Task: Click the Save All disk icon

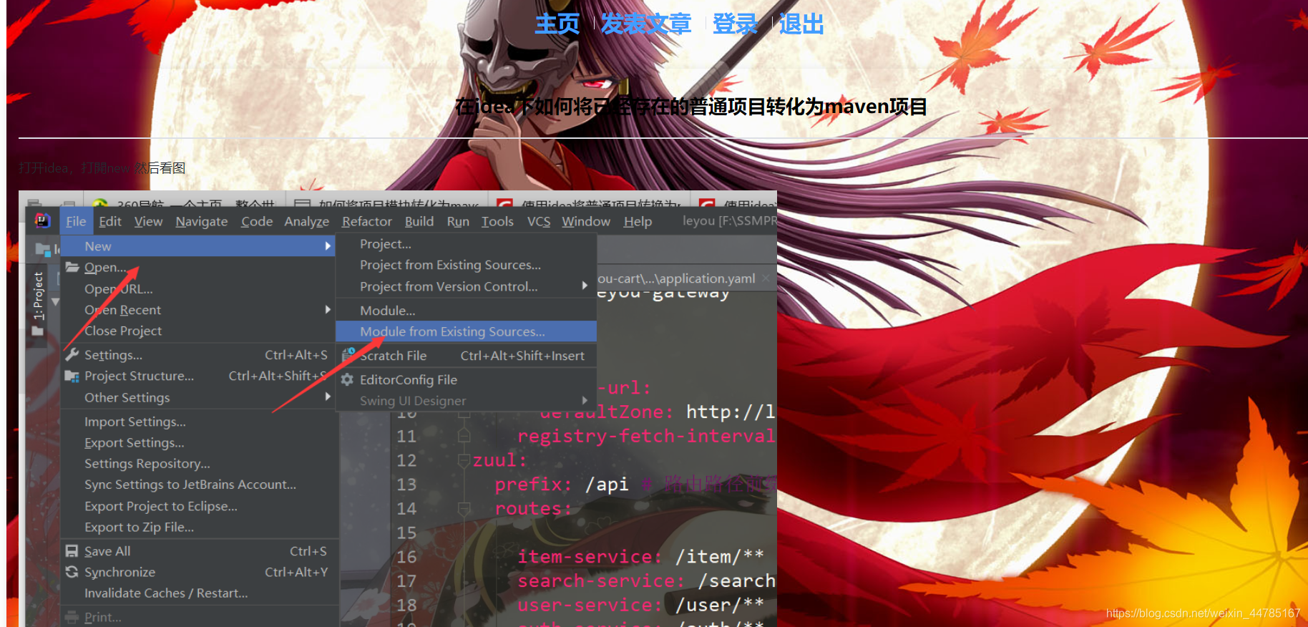Action: click(x=72, y=551)
